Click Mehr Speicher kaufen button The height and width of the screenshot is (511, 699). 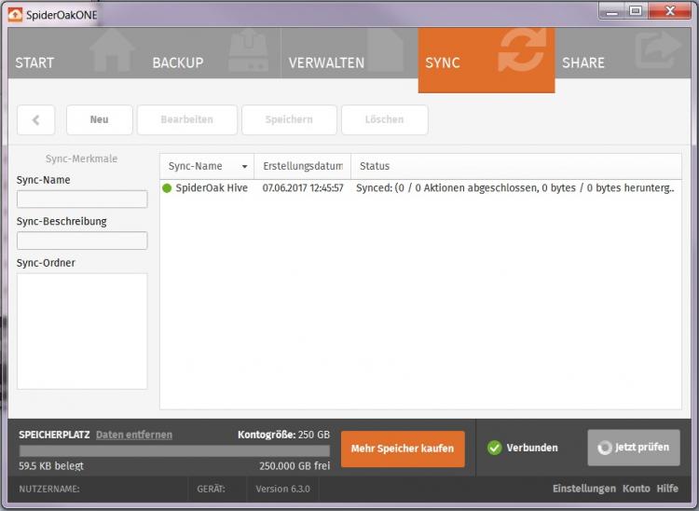point(403,449)
